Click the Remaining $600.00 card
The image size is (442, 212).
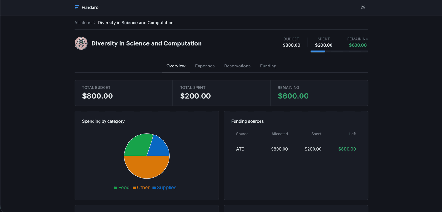pyautogui.click(x=319, y=93)
